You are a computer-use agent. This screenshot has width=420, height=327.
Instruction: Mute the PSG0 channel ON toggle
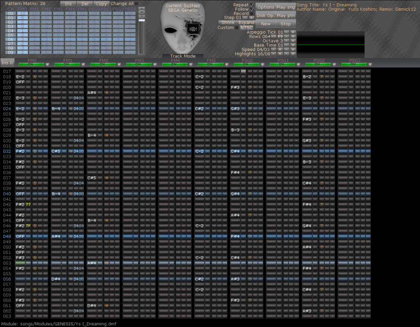247,64
